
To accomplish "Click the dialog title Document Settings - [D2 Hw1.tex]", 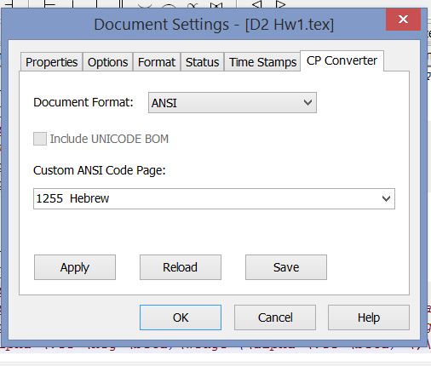I will pyautogui.click(x=214, y=25).
